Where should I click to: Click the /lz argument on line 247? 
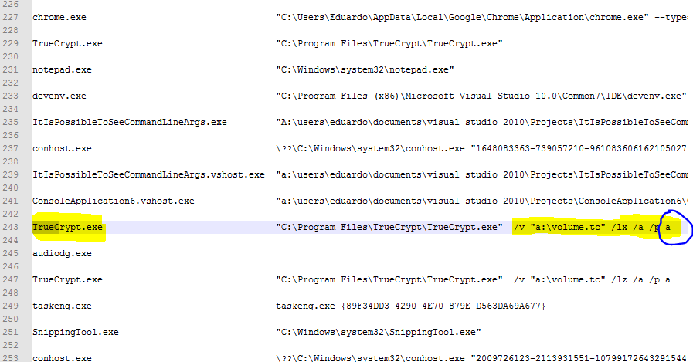pos(619,280)
